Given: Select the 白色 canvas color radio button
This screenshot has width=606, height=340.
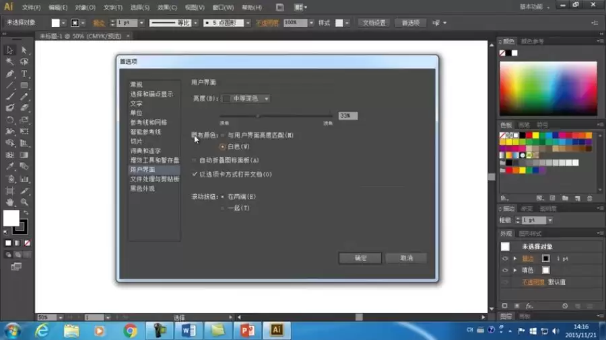Looking at the screenshot, I should tap(222, 146).
